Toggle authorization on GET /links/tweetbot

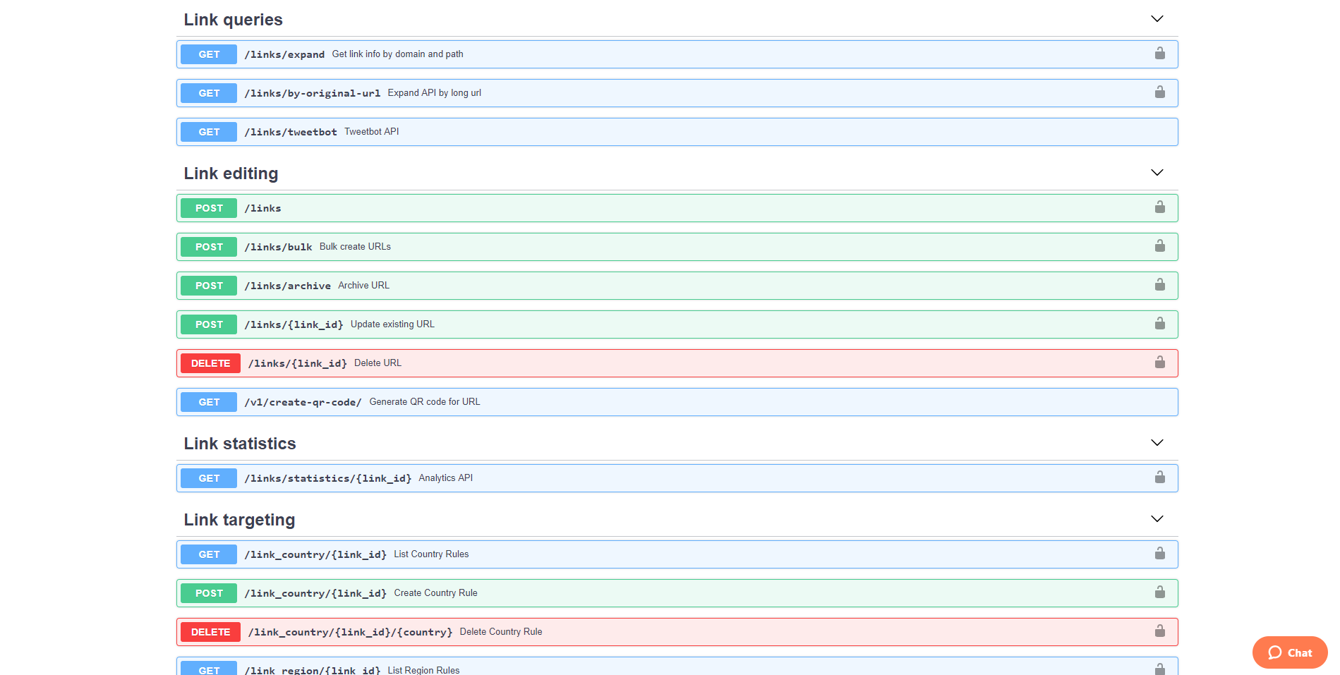(1159, 131)
